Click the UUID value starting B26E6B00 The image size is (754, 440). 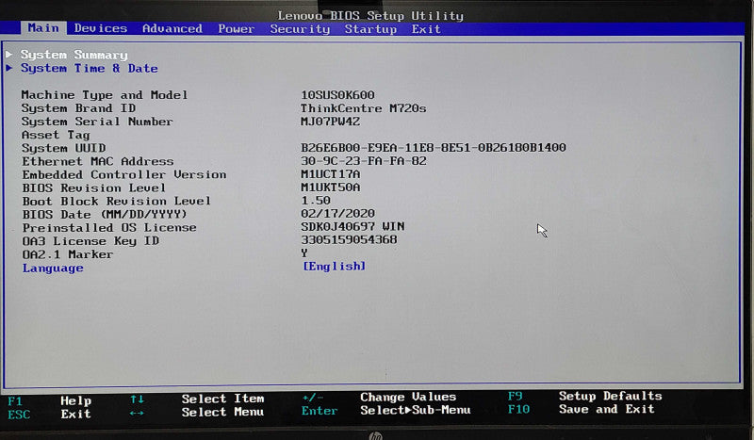(x=434, y=147)
